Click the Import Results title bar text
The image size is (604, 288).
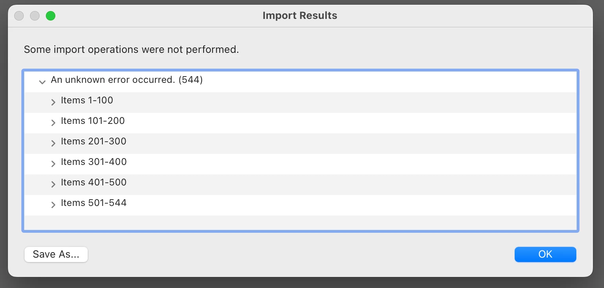tap(300, 16)
